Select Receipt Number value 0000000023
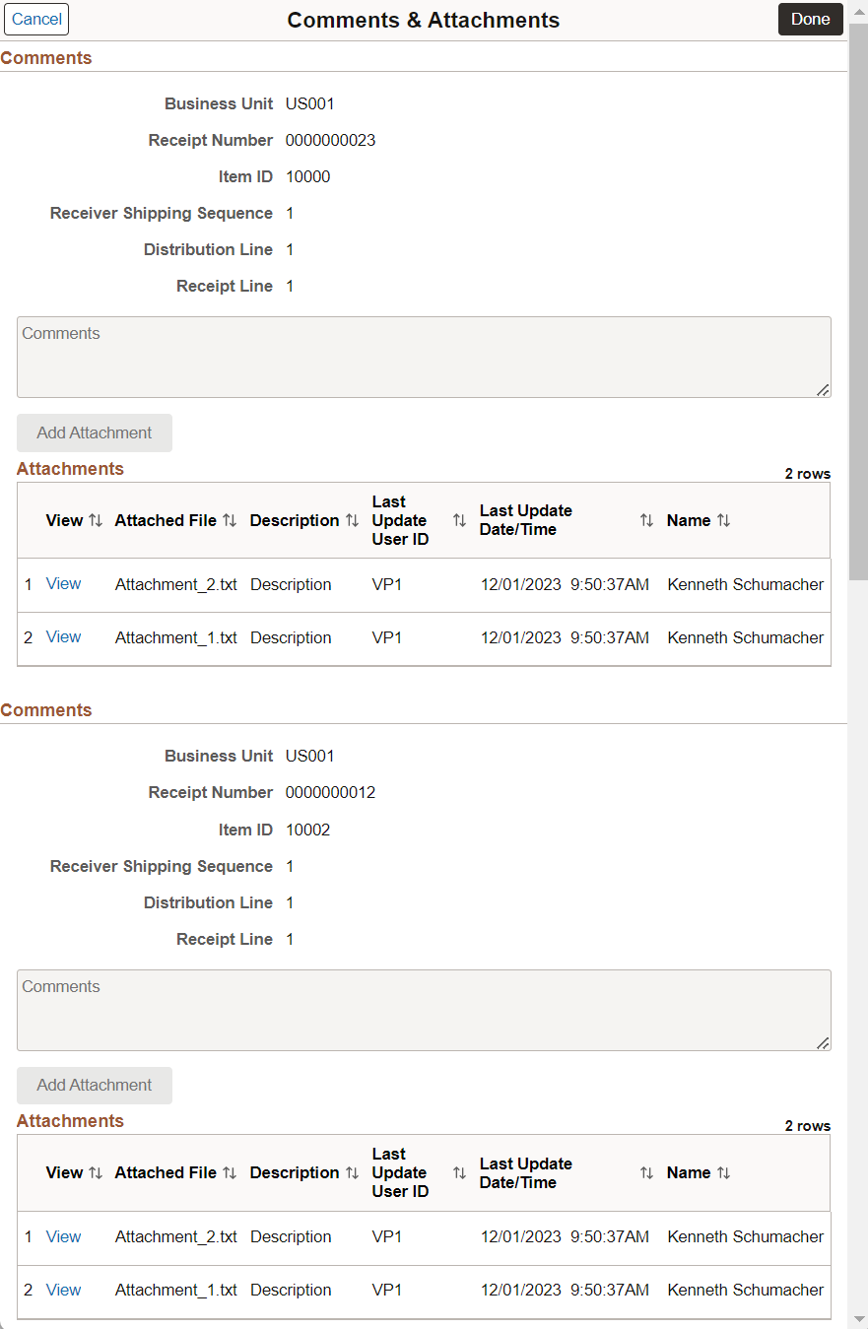 tap(330, 140)
